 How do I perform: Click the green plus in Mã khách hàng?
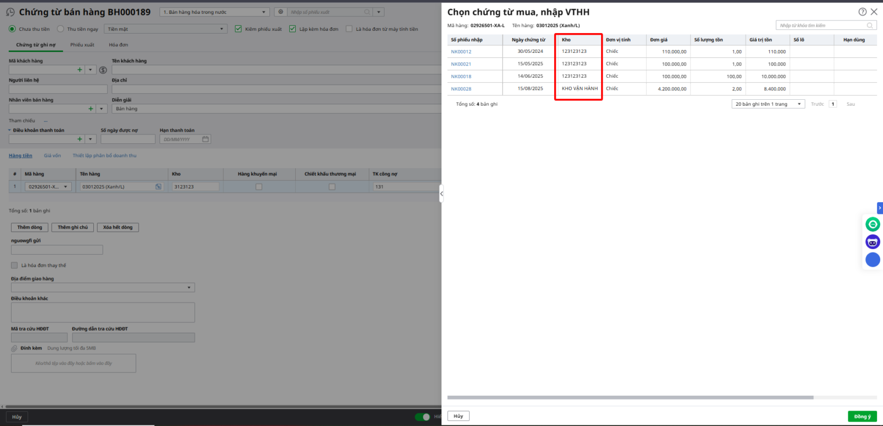tap(80, 70)
